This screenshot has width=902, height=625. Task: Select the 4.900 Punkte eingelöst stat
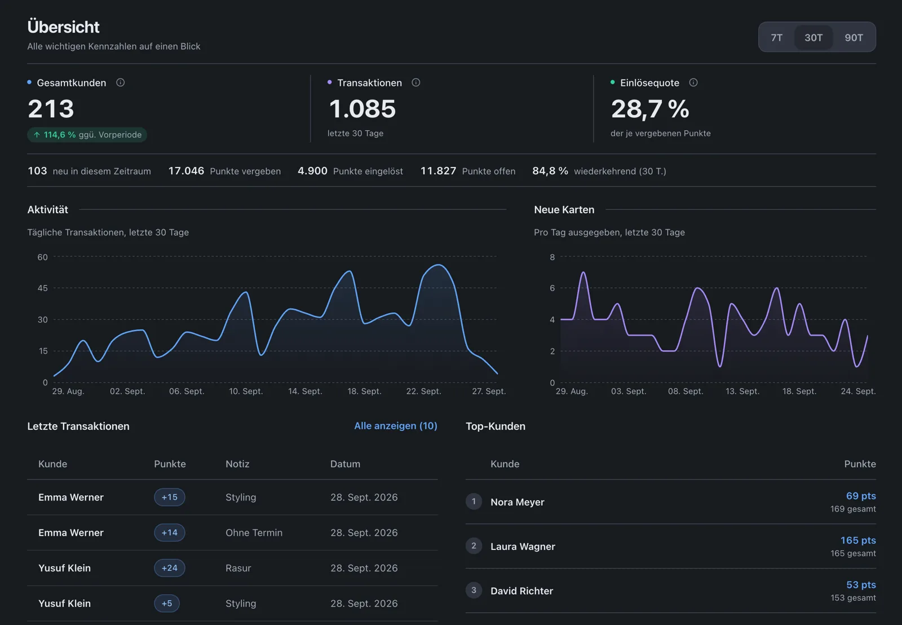[350, 171]
